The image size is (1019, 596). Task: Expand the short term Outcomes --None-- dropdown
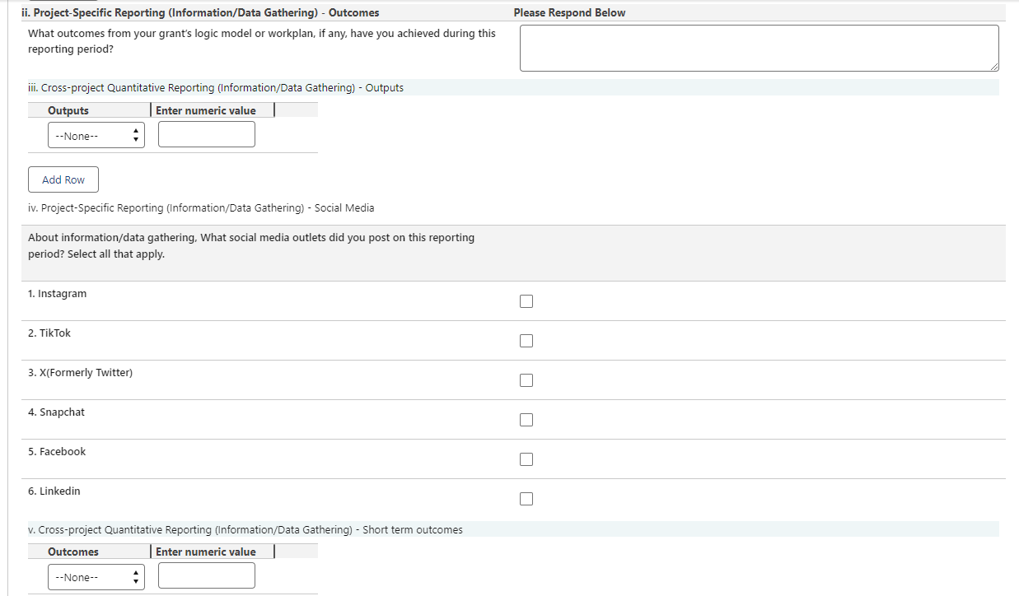click(x=96, y=577)
